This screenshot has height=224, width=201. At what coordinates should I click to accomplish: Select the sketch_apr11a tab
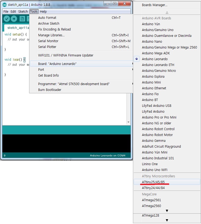pos(17,28)
